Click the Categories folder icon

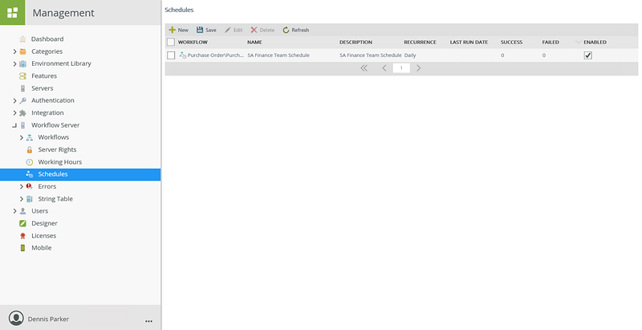coord(23,51)
